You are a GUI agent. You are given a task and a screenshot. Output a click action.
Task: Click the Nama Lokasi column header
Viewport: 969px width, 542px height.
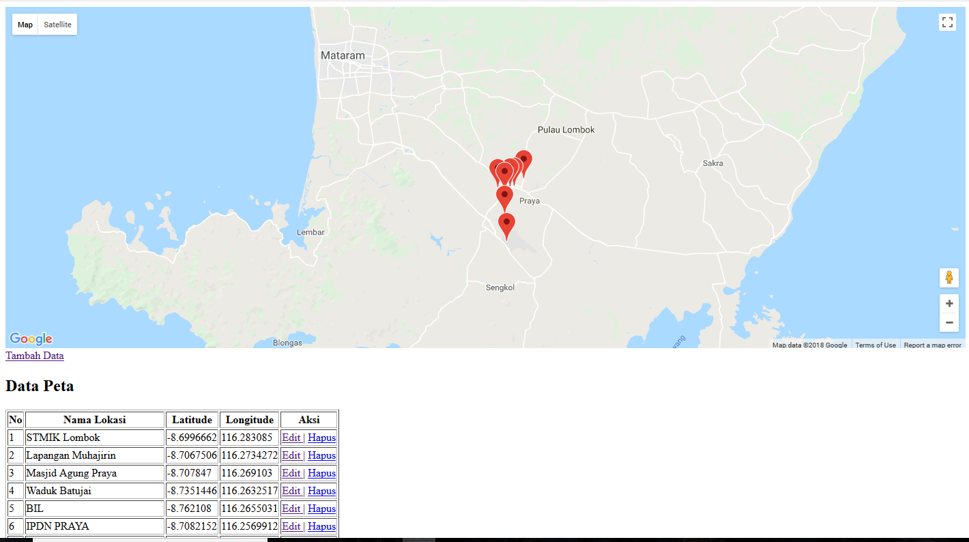coord(95,420)
